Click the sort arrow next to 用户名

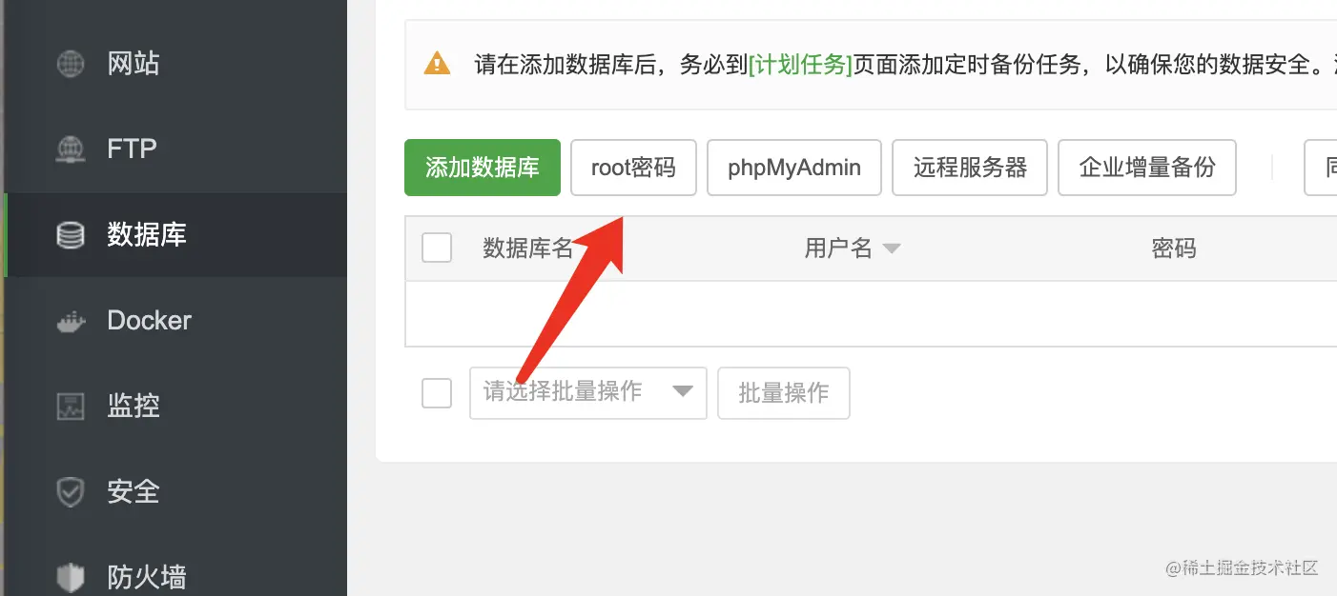click(x=892, y=249)
